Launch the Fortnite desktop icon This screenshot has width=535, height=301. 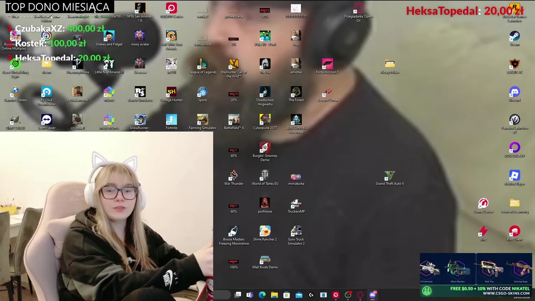[x=171, y=122]
